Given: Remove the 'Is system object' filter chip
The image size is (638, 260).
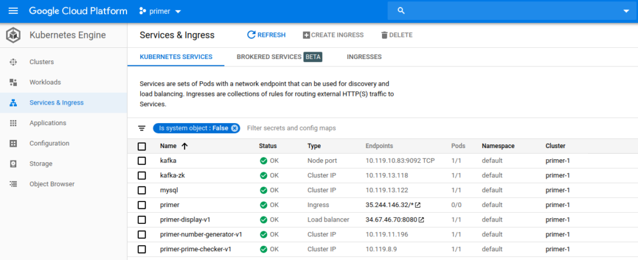Looking at the screenshot, I should coord(234,128).
